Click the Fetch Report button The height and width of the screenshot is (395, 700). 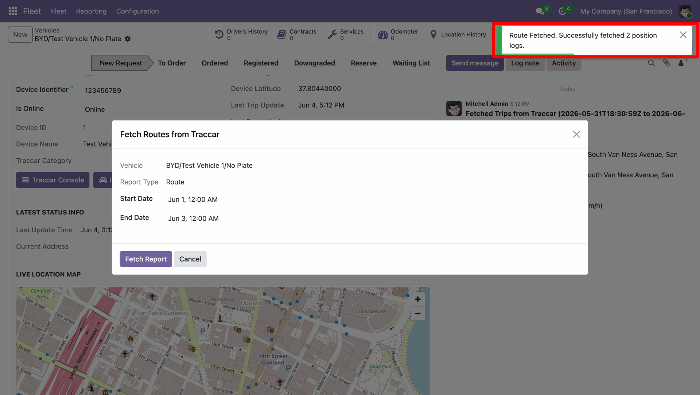pos(146,259)
